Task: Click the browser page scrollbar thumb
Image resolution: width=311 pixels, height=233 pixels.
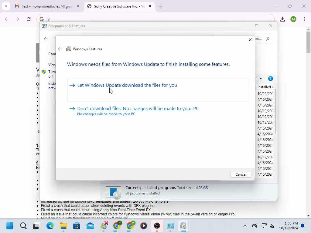Action: [308, 42]
